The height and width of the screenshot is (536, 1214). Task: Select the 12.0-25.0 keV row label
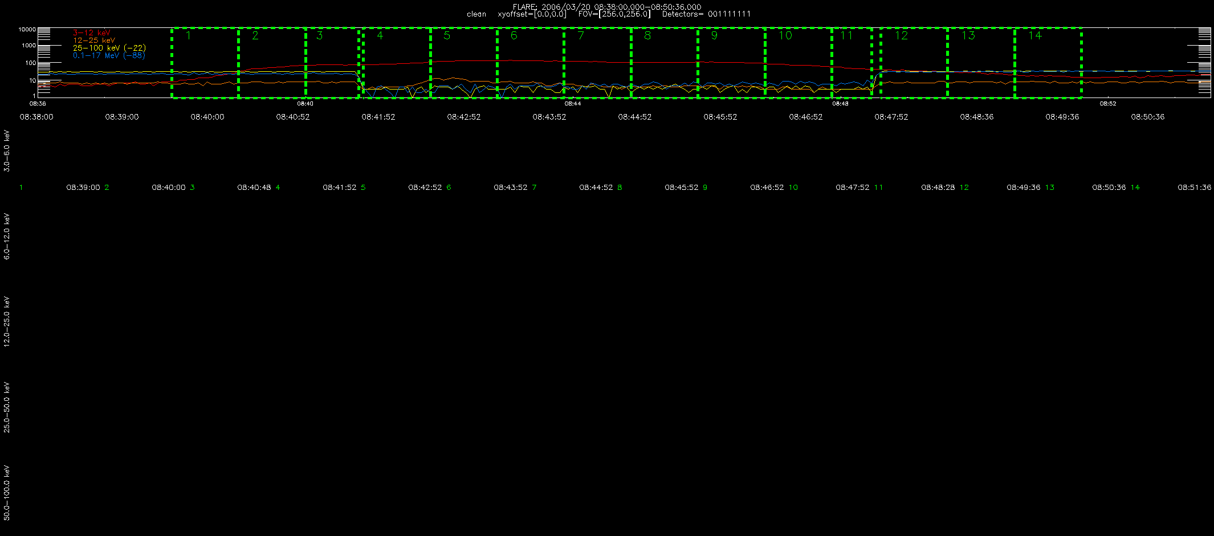coord(7,322)
